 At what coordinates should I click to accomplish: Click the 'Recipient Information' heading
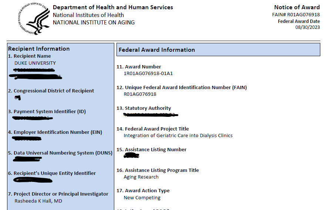[x=39, y=49]
